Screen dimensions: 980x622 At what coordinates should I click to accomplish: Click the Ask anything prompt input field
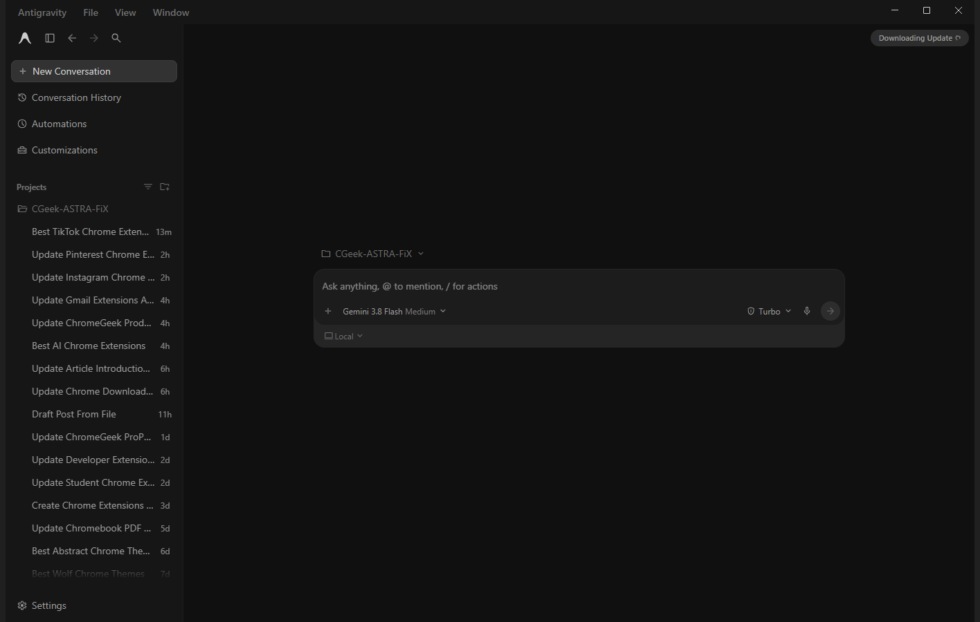[x=579, y=286]
